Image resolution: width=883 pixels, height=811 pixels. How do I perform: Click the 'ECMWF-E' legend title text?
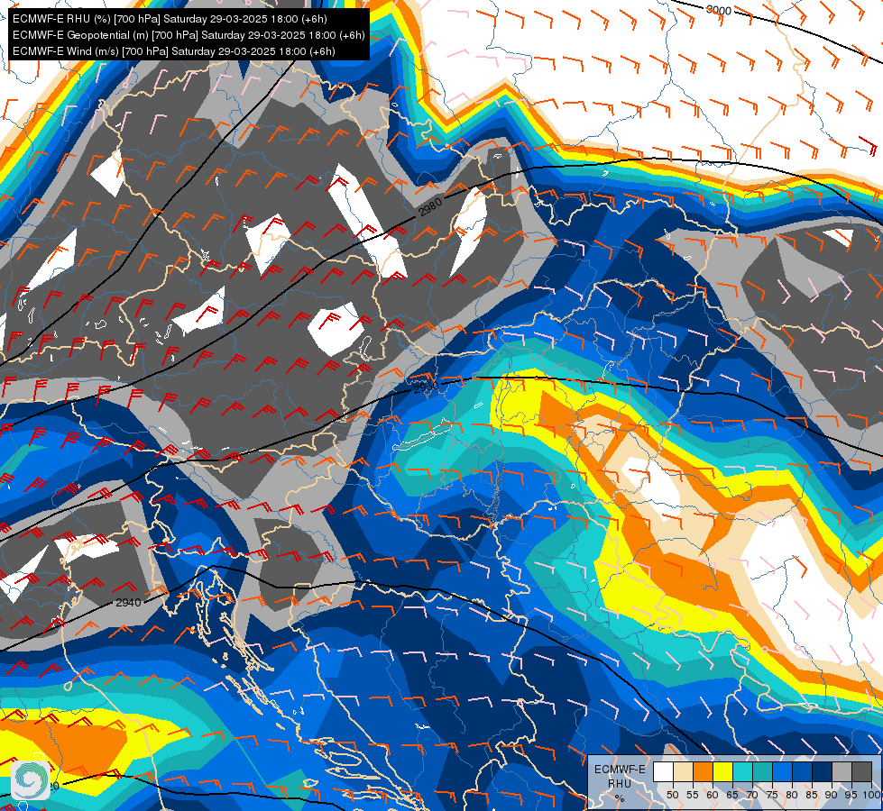(x=620, y=770)
